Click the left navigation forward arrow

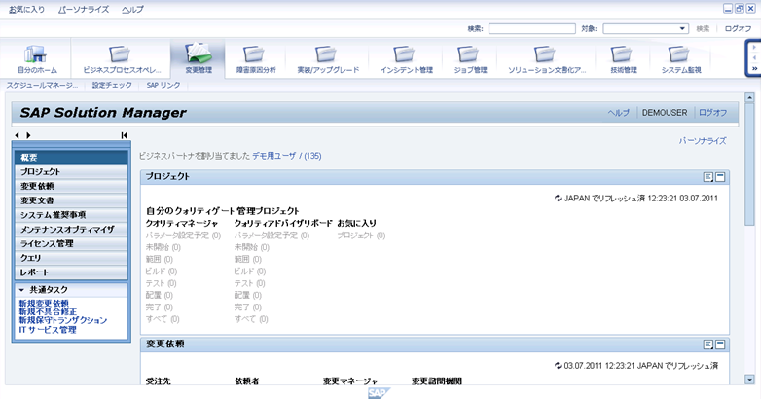click(x=28, y=135)
